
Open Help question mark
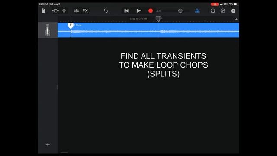click(x=233, y=11)
